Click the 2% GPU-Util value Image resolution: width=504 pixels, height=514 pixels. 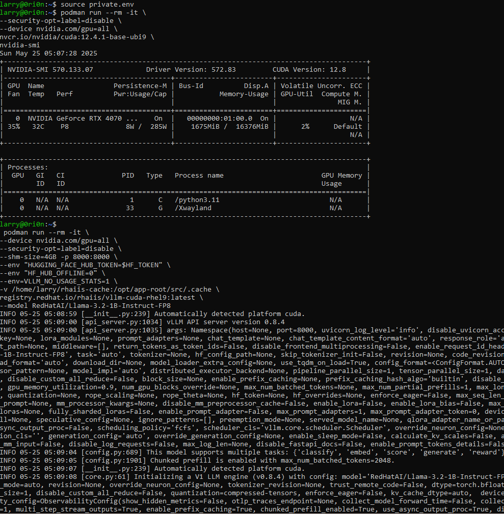coord(305,126)
